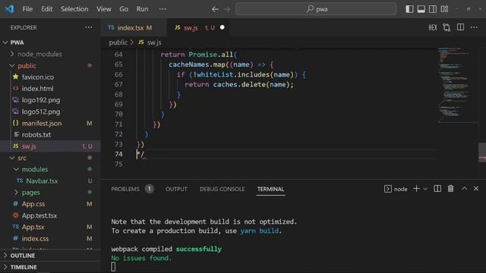This screenshot has width=486, height=273.
Task: Expand the node_modules folder
Action: tap(50, 54)
